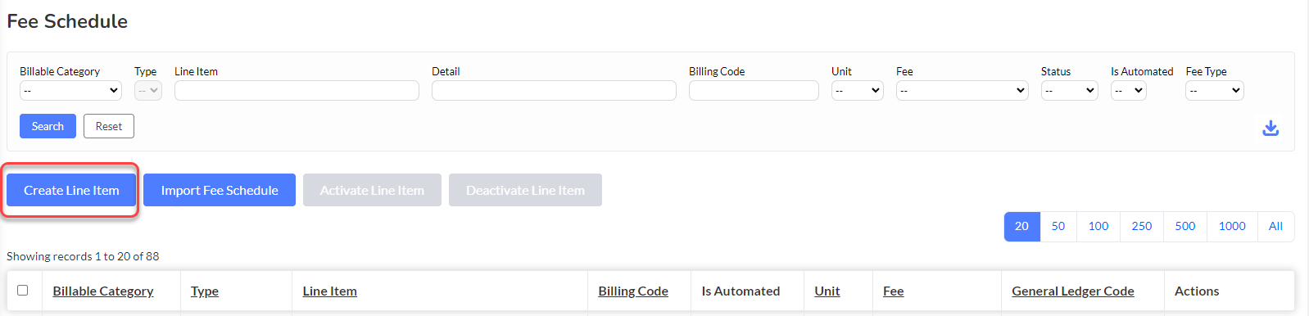Tick the select-all checkbox in table header
The width and height of the screenshot is (1309, 316).
coord(23,290)
